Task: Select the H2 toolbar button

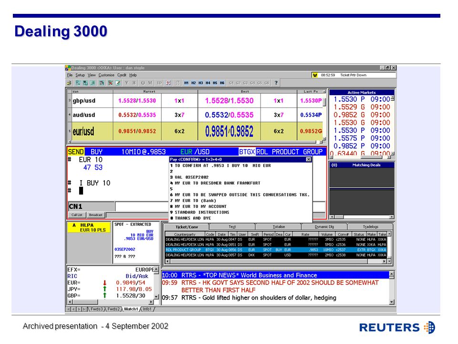Action: click(193, 83)
